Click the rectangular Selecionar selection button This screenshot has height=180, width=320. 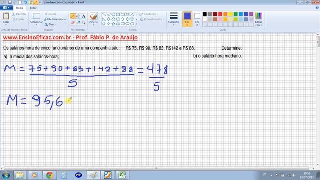36,16
